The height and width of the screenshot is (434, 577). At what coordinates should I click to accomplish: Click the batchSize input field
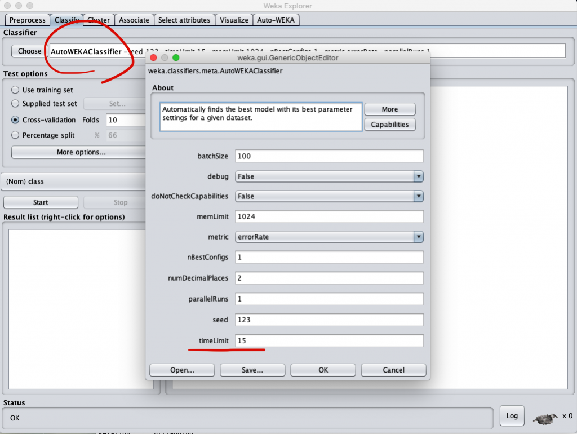click(329, 156)
